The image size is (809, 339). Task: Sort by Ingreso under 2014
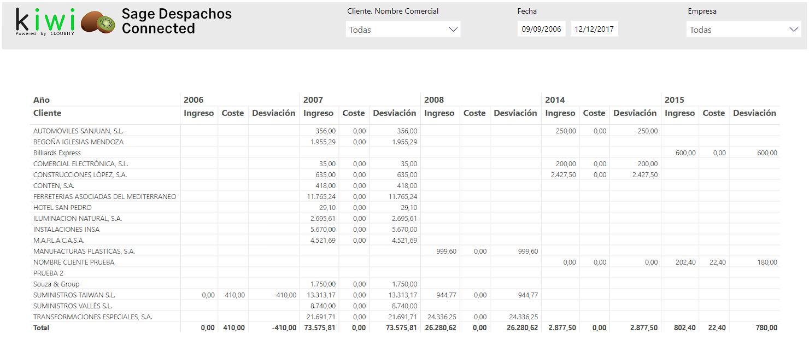[x=560, y=113]
